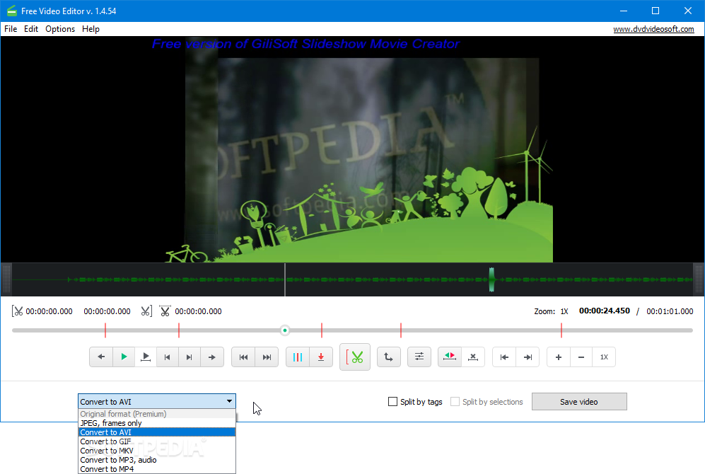Viewport: 705px width, 474px height.
Task: Jump to end of selection icon
Action: [x=528, y=357]
